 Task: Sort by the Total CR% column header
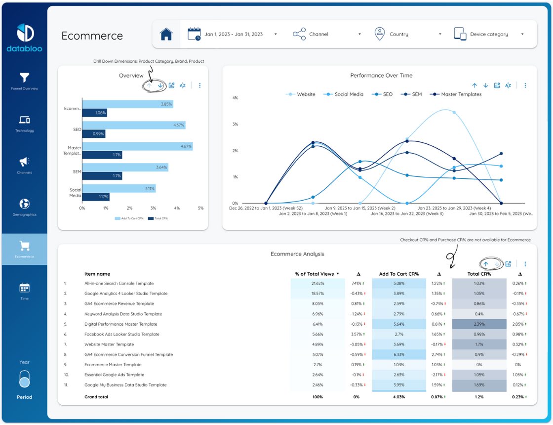tap(479, 274)
